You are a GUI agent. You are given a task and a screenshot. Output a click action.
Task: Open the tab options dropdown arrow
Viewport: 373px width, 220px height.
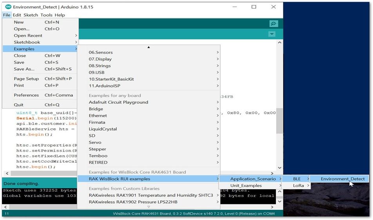[x=272, y=34]
